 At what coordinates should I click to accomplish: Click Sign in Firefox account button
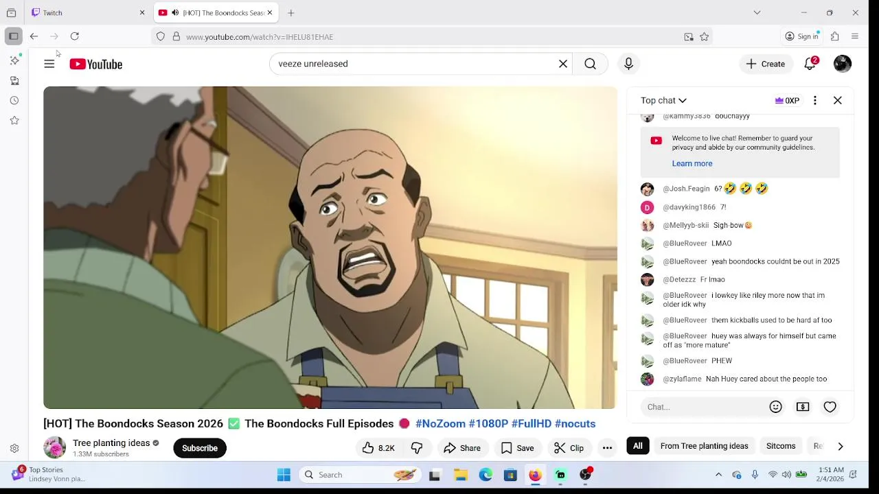(x=802, y=36)
